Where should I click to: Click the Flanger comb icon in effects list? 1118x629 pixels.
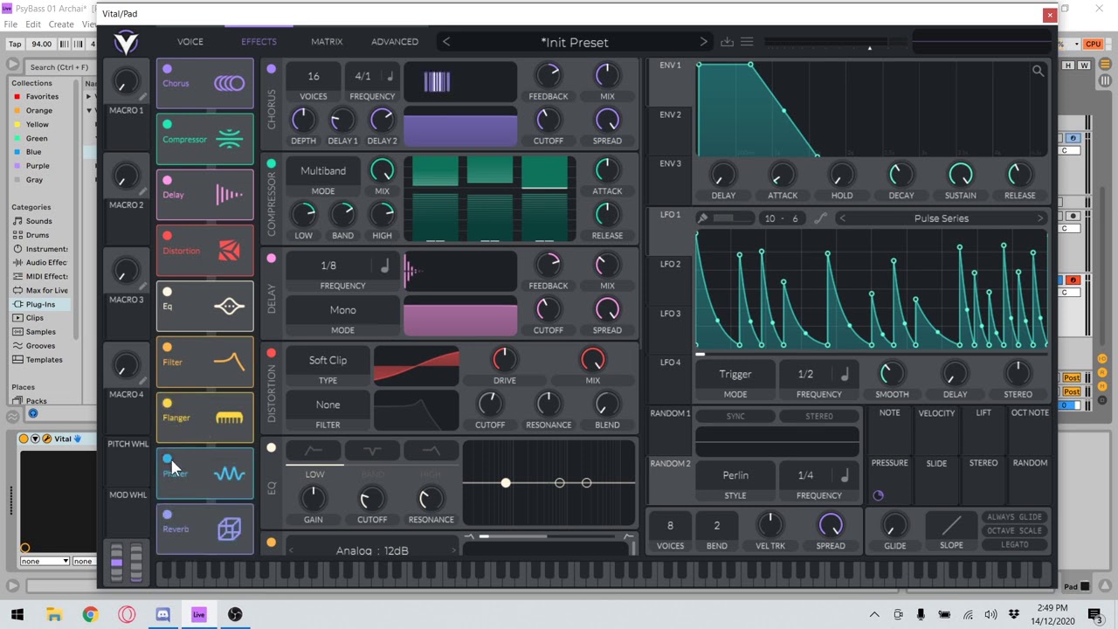229,418
